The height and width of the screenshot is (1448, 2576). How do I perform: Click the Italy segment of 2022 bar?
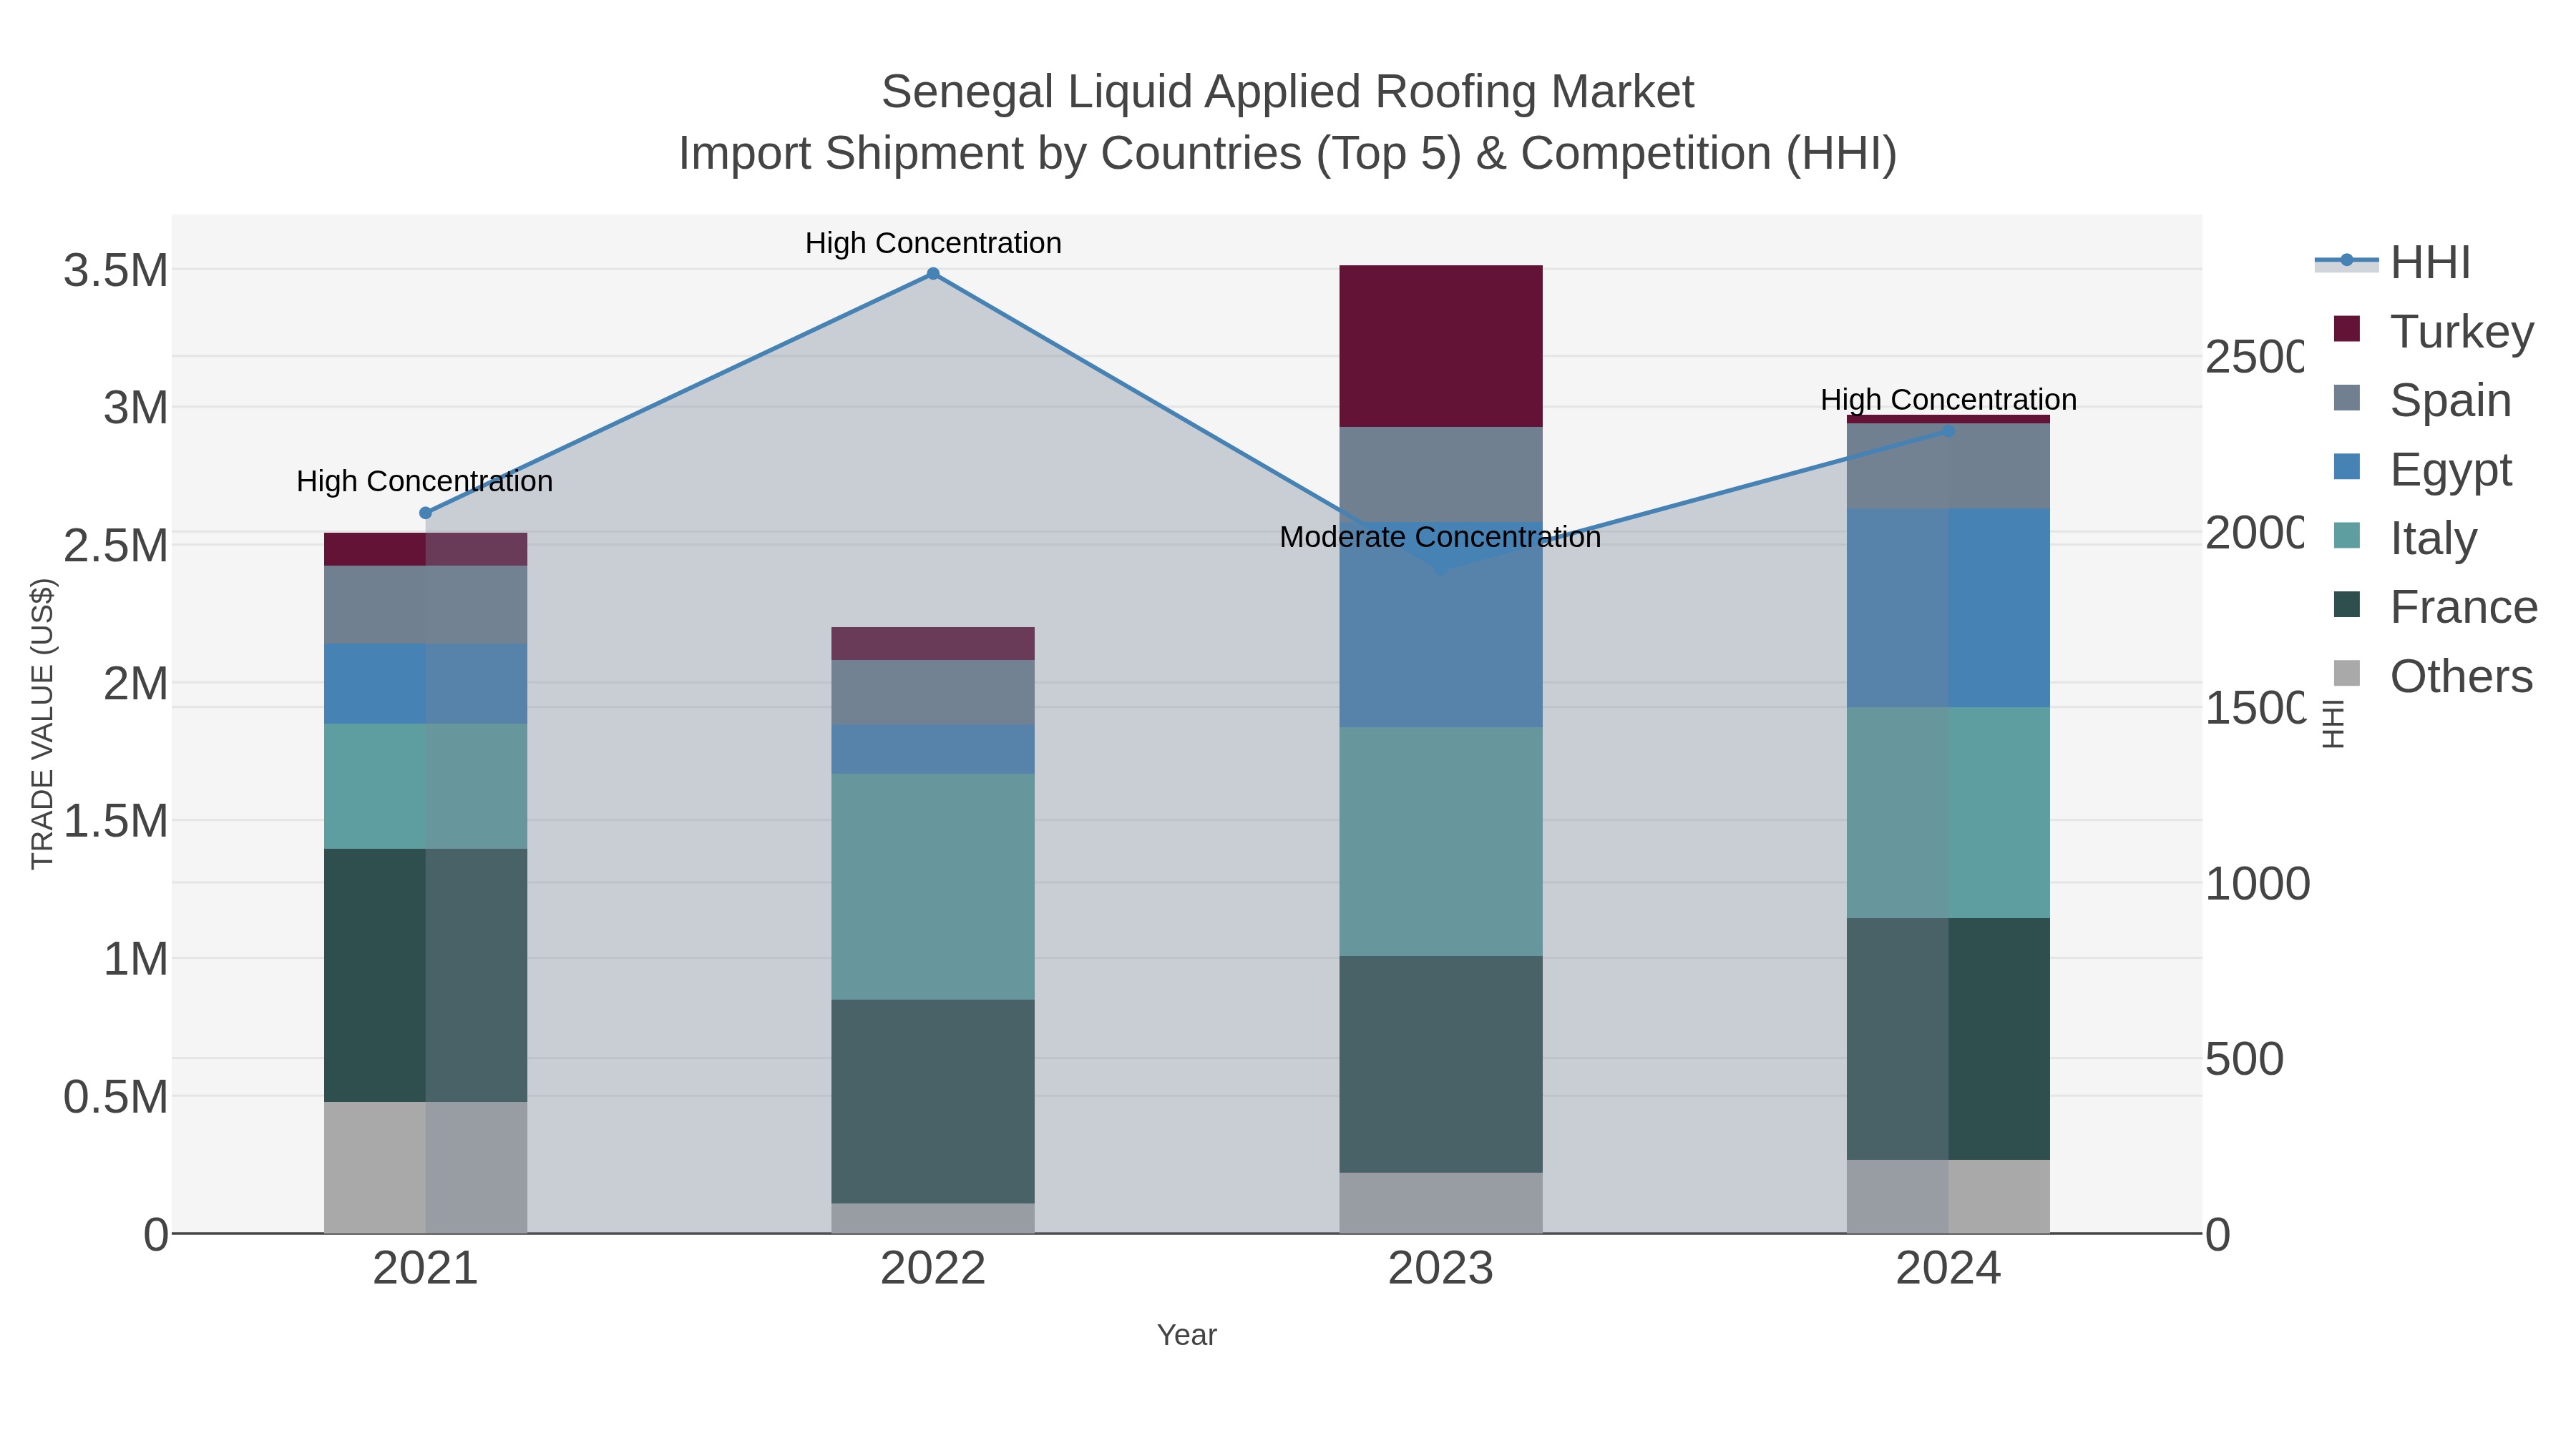pos(933,887)
